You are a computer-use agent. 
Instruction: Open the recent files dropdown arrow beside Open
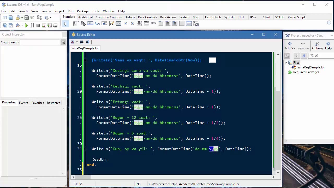pos(22,17)
